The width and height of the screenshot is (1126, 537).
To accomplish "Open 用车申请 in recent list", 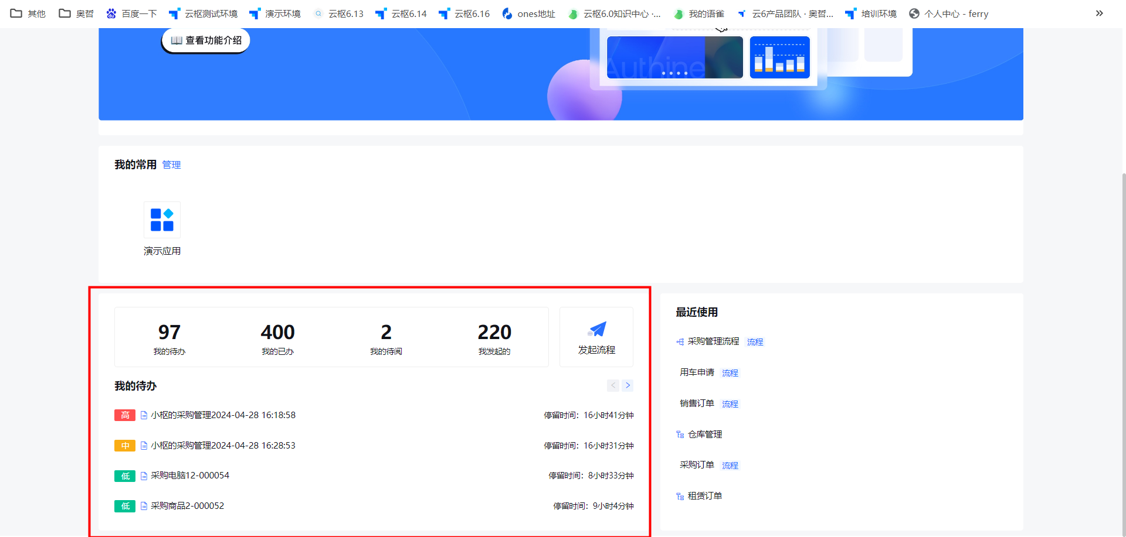I will click(x=697, y=372).
